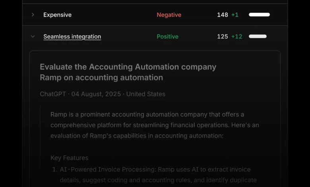The width and height of the screenshot is (310, 187).
Task: Select the Expensive topic label
Action: (x=57, y=15)
